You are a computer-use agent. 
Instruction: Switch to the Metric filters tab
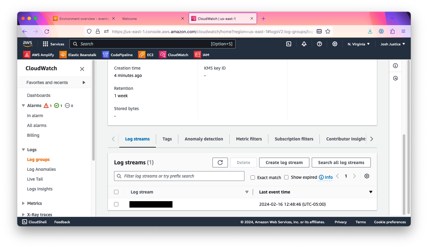click(x=249, y=139)
